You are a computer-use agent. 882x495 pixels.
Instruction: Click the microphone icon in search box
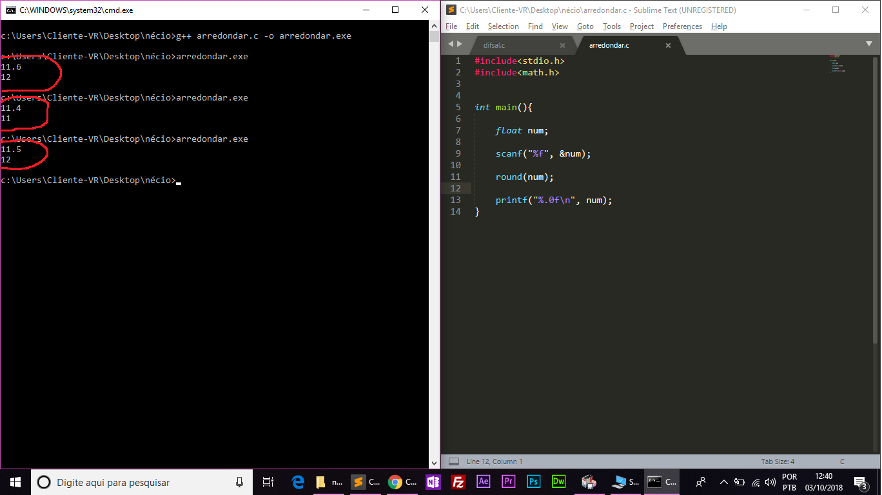click(x=239, y=482)
